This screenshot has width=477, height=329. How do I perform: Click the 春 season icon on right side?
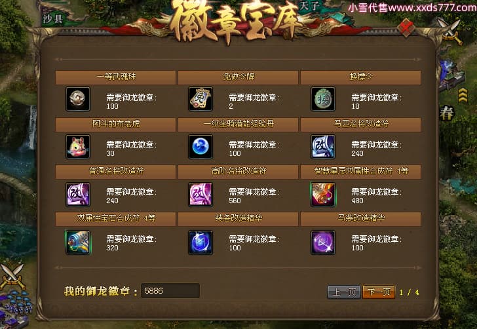coord(447,114)
